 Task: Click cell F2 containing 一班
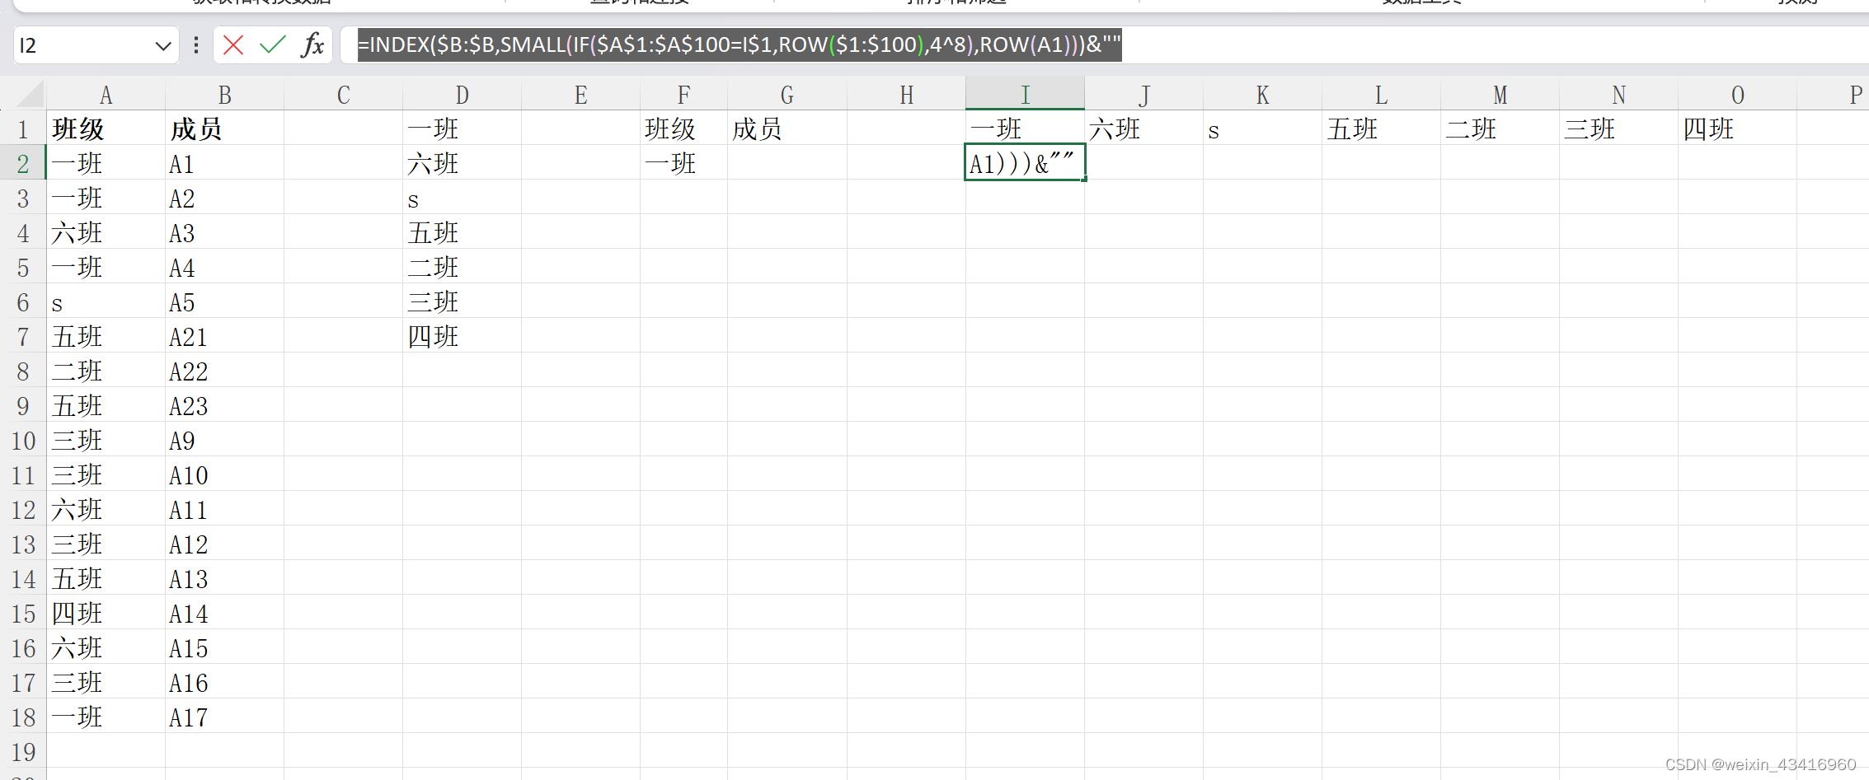pyautogui.click(x=683, y=163)
